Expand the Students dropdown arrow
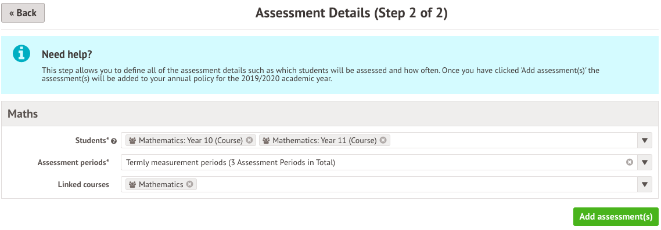Screen dimensions: 661x230 click(644, 140)
